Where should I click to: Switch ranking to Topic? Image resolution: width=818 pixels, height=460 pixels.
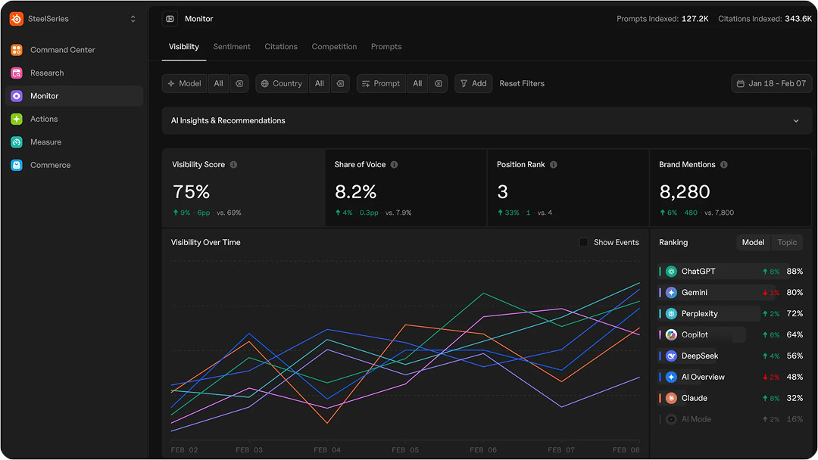pos(787,242)
